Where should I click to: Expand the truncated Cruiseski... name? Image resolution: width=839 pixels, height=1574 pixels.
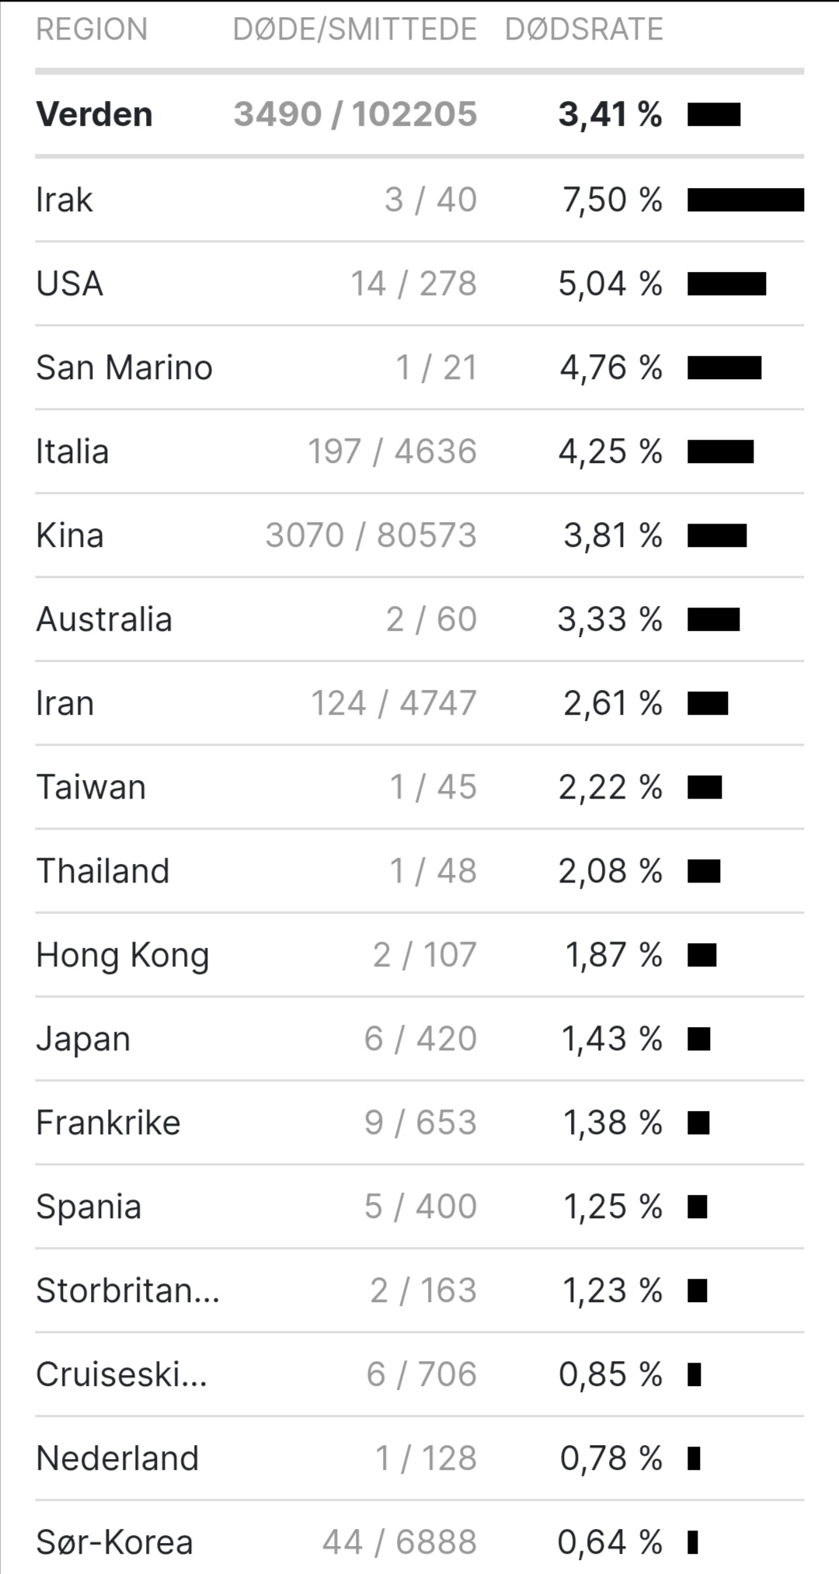(122, 1374)
